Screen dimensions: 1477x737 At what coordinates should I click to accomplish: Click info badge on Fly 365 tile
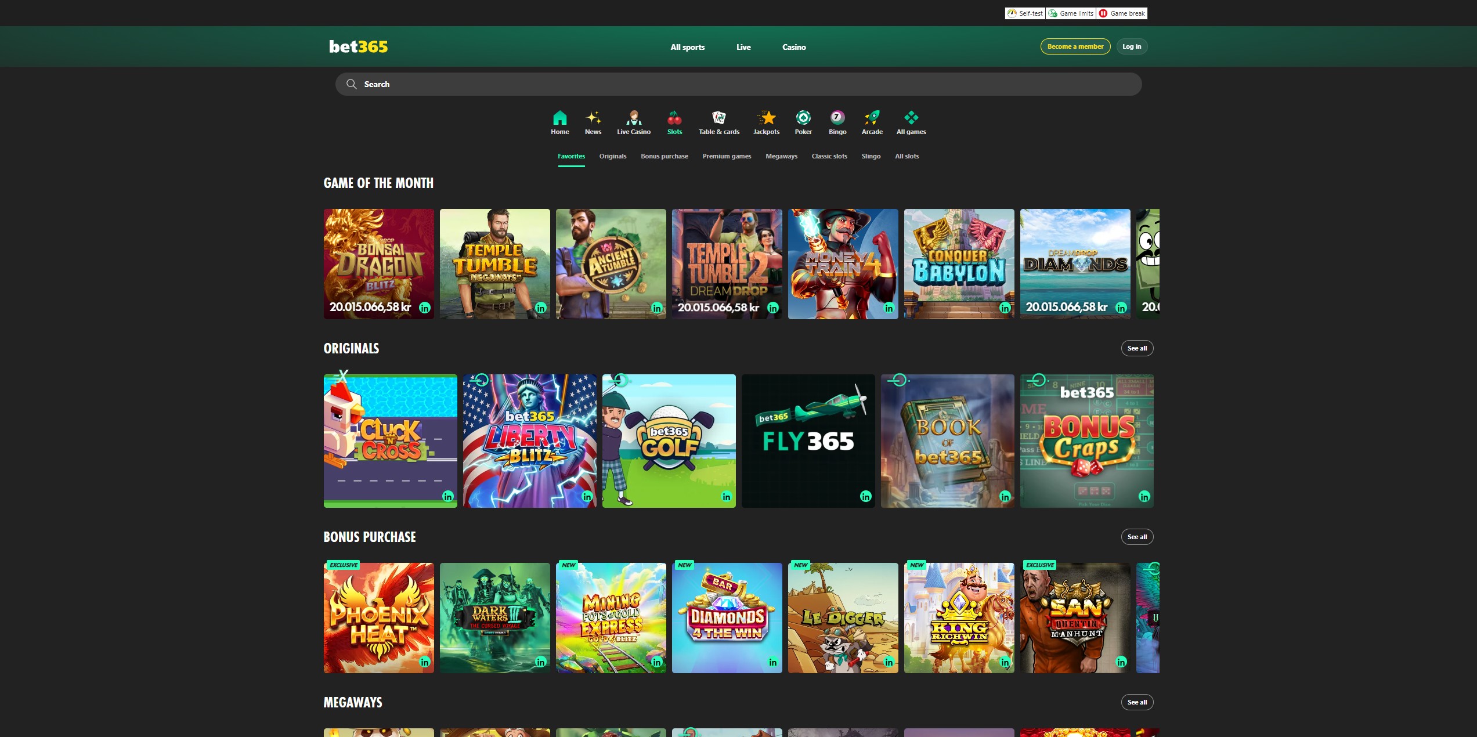click(x=866, y=496)
